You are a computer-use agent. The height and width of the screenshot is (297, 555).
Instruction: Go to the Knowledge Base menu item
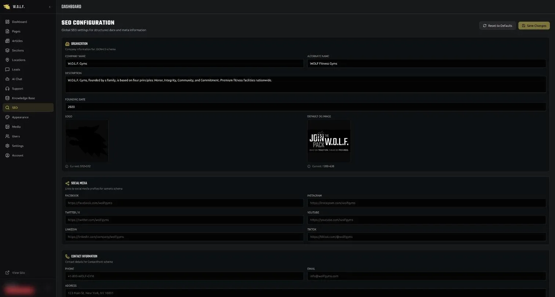[28, 98]
